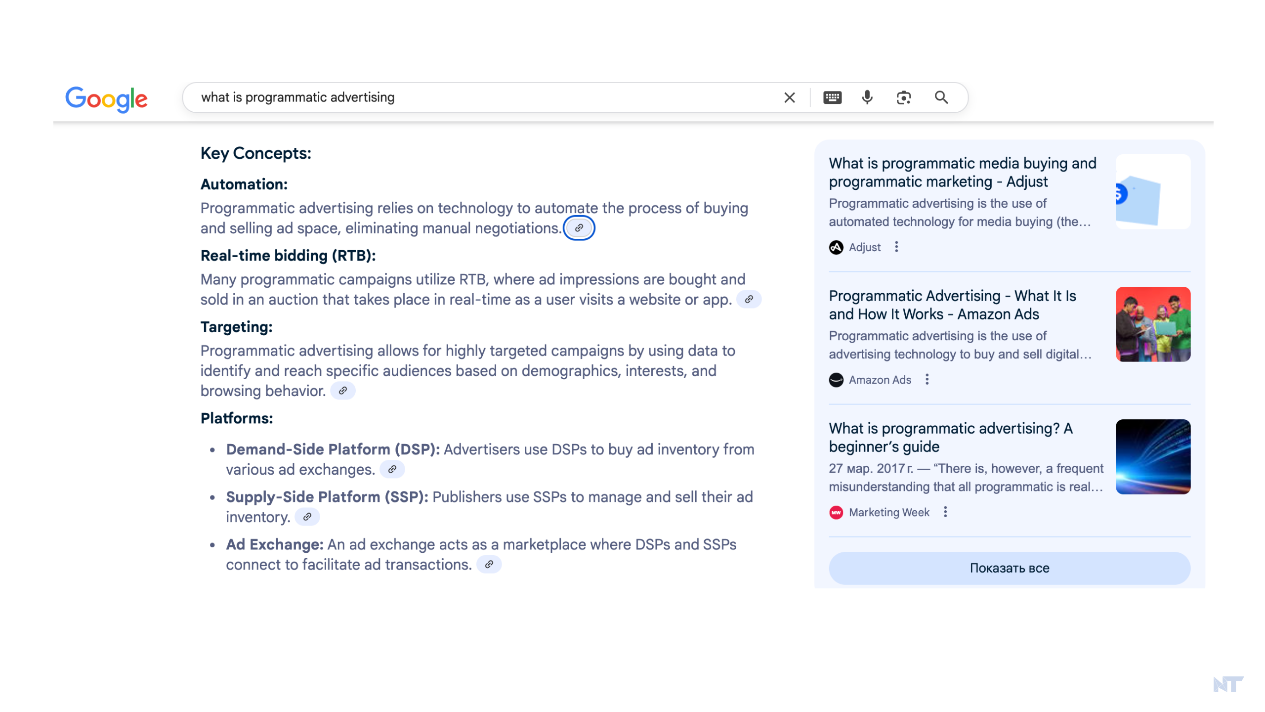Open source link after Ad Exchange item
The width and height of the screenshot is (1265, 712).
tap(489, 564)
